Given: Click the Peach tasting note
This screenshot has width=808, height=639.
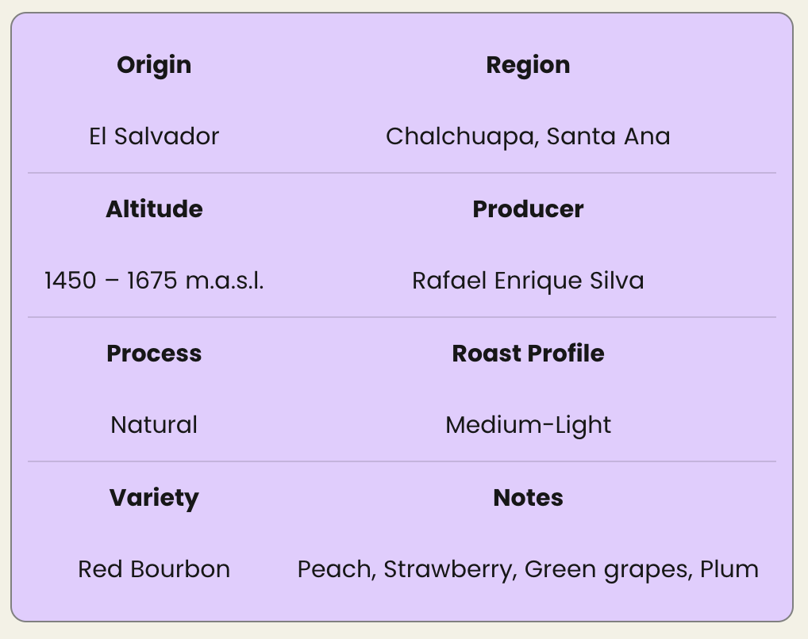Looking at the screenshot, I should pos(334,569).
